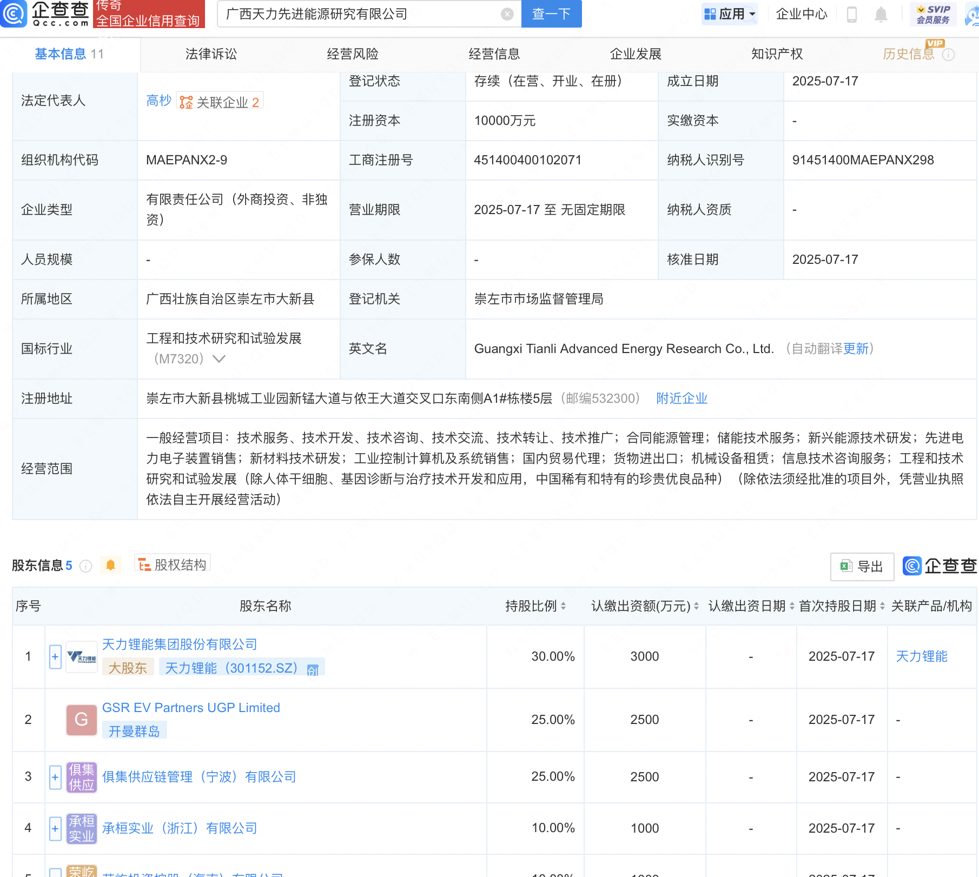Open GSR EV Partners UGP Limited link
979x877 pixels.
pyautogui.click(x=190, y=707)
